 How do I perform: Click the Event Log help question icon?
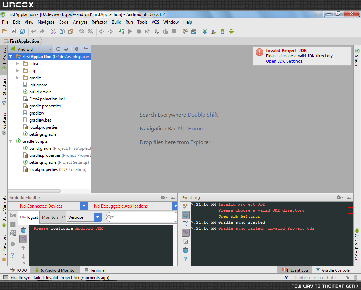coord(185,259)
